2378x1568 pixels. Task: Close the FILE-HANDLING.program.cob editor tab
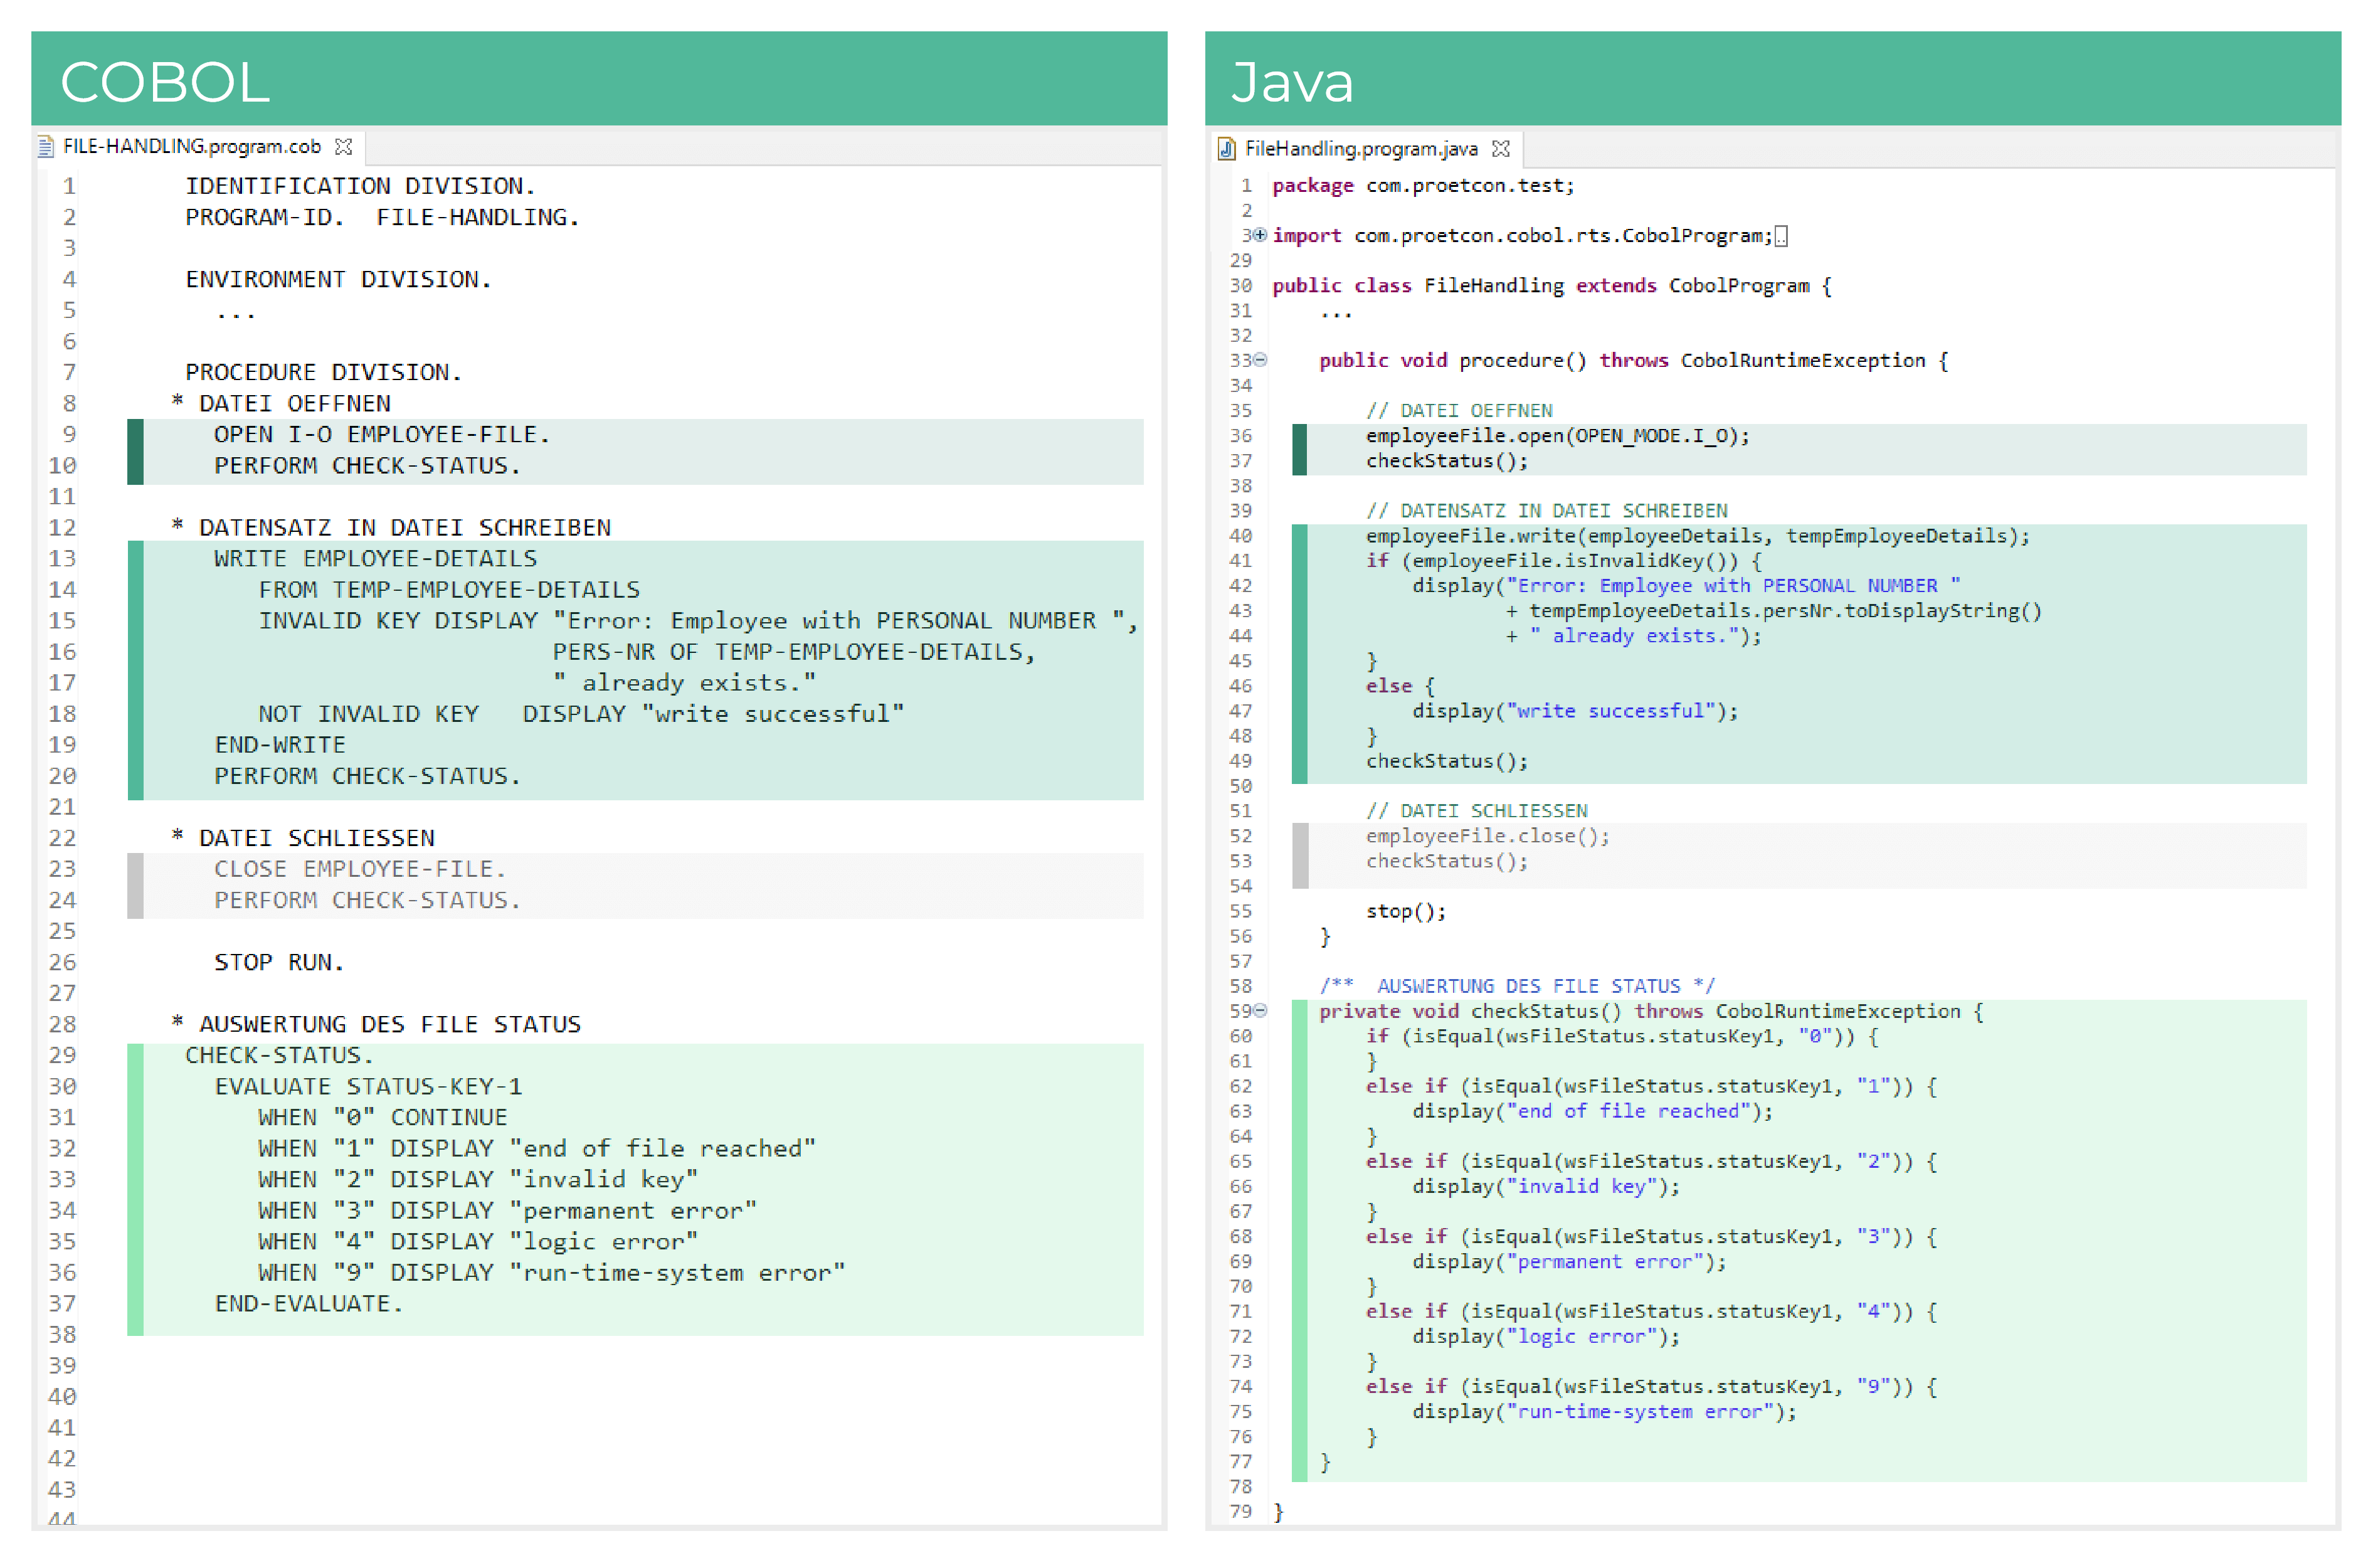coord(345,146)
